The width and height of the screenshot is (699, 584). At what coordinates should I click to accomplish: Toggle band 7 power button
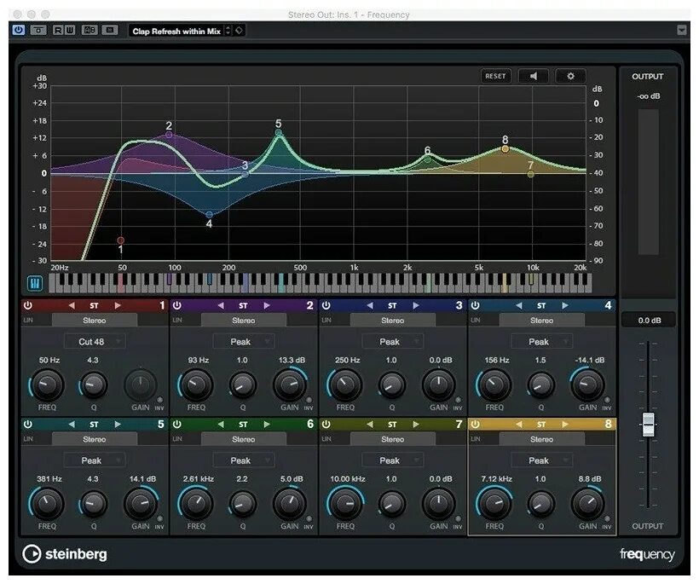[326, 425]
